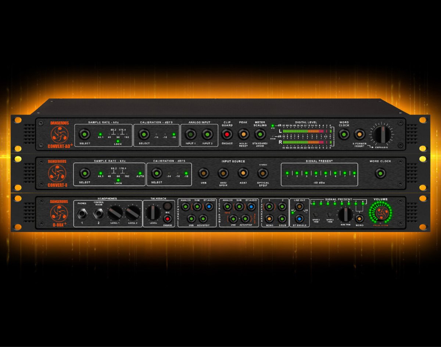Click the Line Out button on D-Box+
The image size is (441, 347).
point(300,207)
